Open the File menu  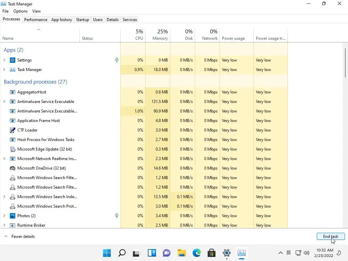click(5, 11)
